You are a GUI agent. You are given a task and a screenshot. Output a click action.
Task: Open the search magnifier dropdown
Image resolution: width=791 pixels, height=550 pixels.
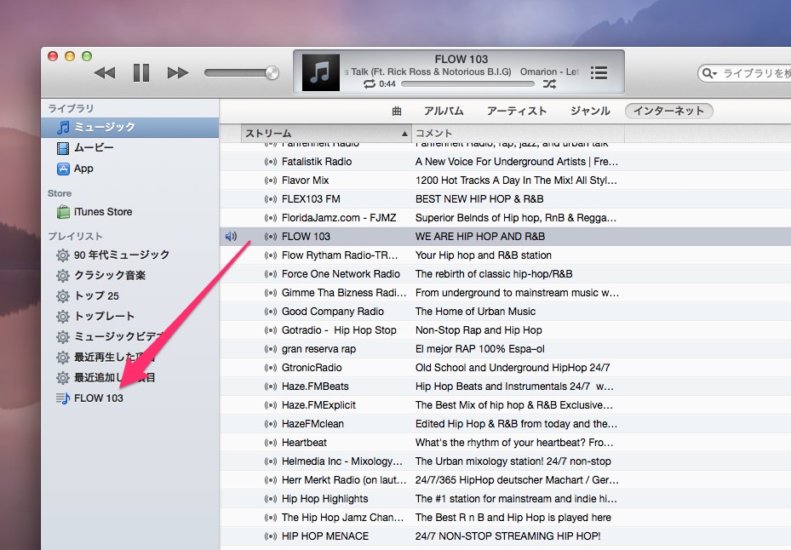709,73
